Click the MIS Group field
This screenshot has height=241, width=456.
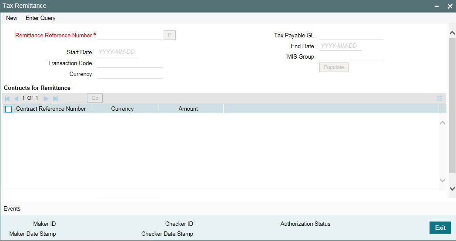(351, 56)
